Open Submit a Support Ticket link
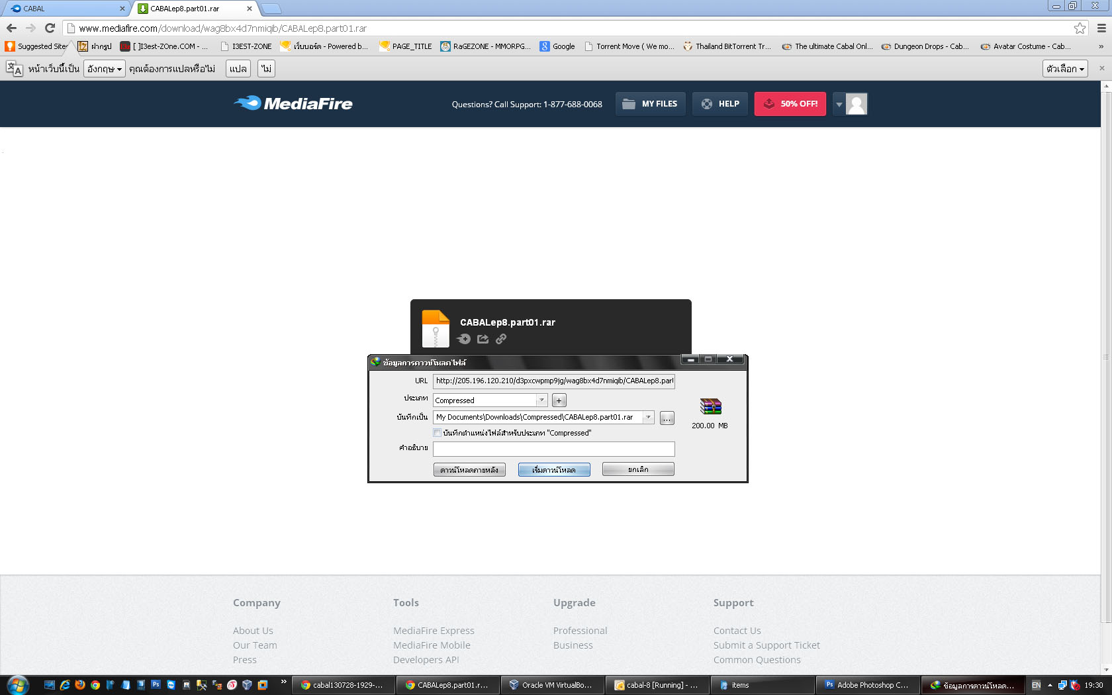Screen dimensions: 1112x695 (766, 645)
